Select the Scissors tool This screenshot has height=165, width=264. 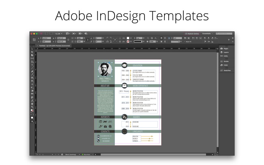click(32, 84)
